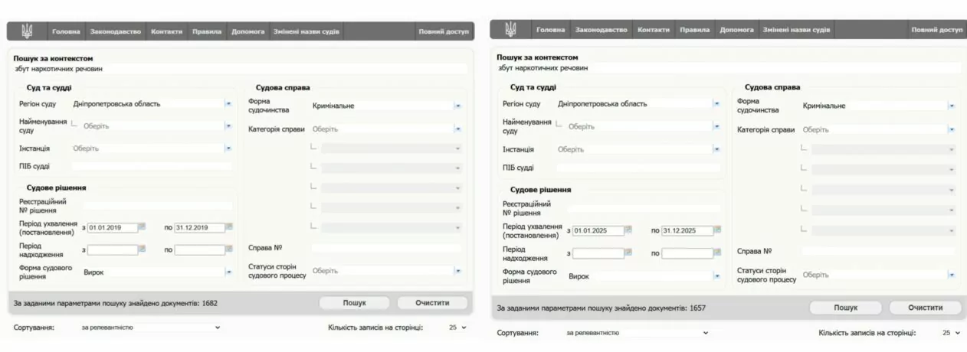This screenshot has height=352, width=967.
Task: Click 'Повний доступ' in the 2019 window
Action: coord(443,31)
